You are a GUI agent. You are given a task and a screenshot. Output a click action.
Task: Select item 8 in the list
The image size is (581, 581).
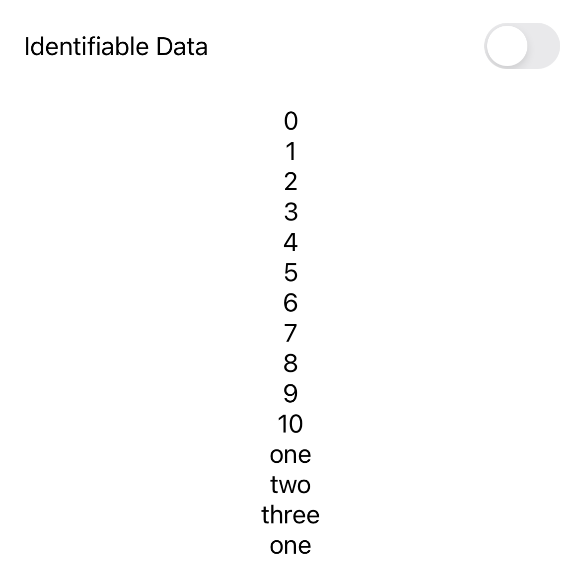tap(290, 363)
